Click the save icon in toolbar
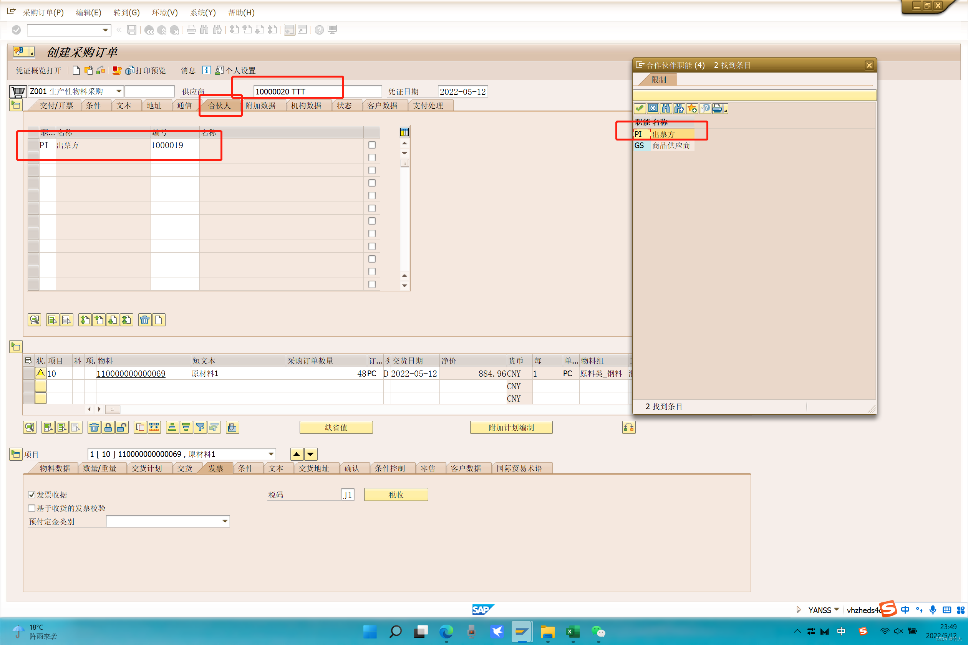This screenshot has height=645, width=968. (x=132, y=30)
